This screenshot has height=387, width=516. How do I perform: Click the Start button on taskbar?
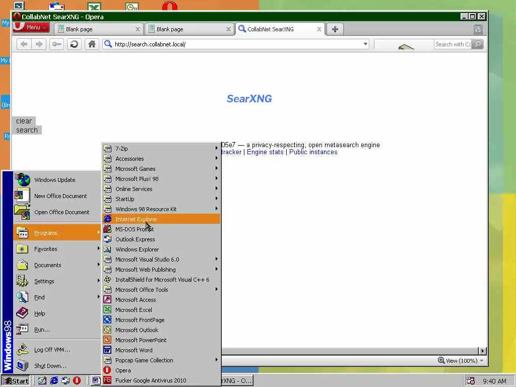click(x=16, y=381)
